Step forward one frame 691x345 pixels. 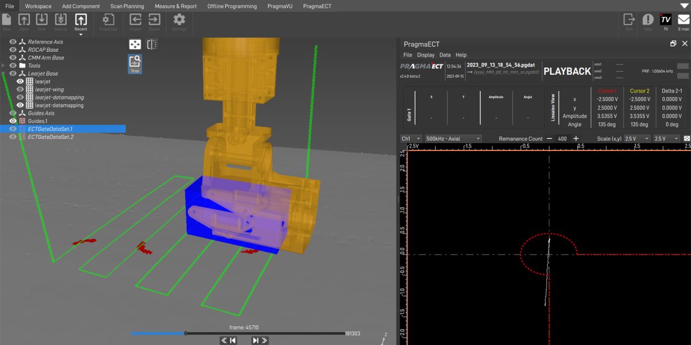255,341
